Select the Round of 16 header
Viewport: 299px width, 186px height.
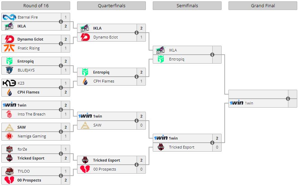click(36, 6)
